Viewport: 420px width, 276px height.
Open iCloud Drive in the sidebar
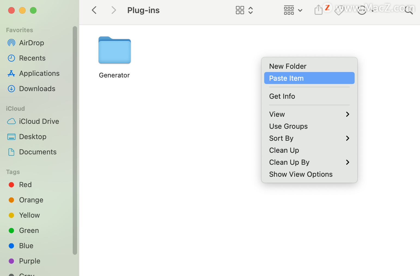[39, 121]
